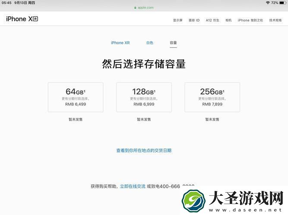
Task: Open the 立即在线交流 chat link
Action: point(133,187)
